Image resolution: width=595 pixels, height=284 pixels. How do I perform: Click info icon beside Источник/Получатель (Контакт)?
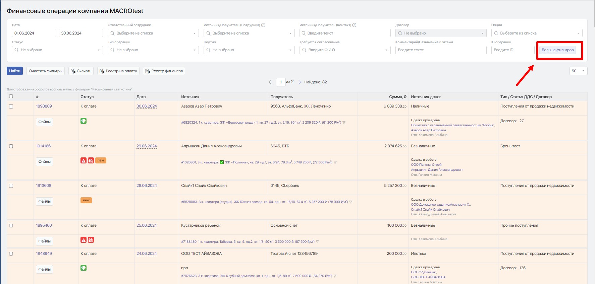(354, 25)
